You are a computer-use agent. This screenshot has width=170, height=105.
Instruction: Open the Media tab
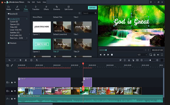[x=9, y=8]
